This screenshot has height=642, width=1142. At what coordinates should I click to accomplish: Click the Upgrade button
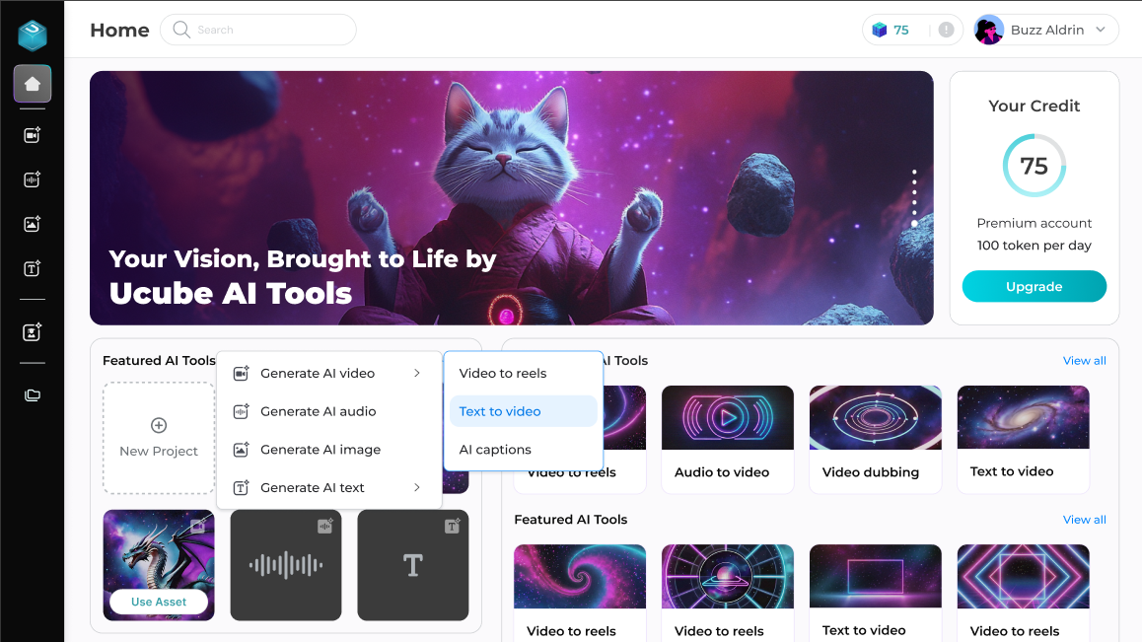coord(1034,286)
